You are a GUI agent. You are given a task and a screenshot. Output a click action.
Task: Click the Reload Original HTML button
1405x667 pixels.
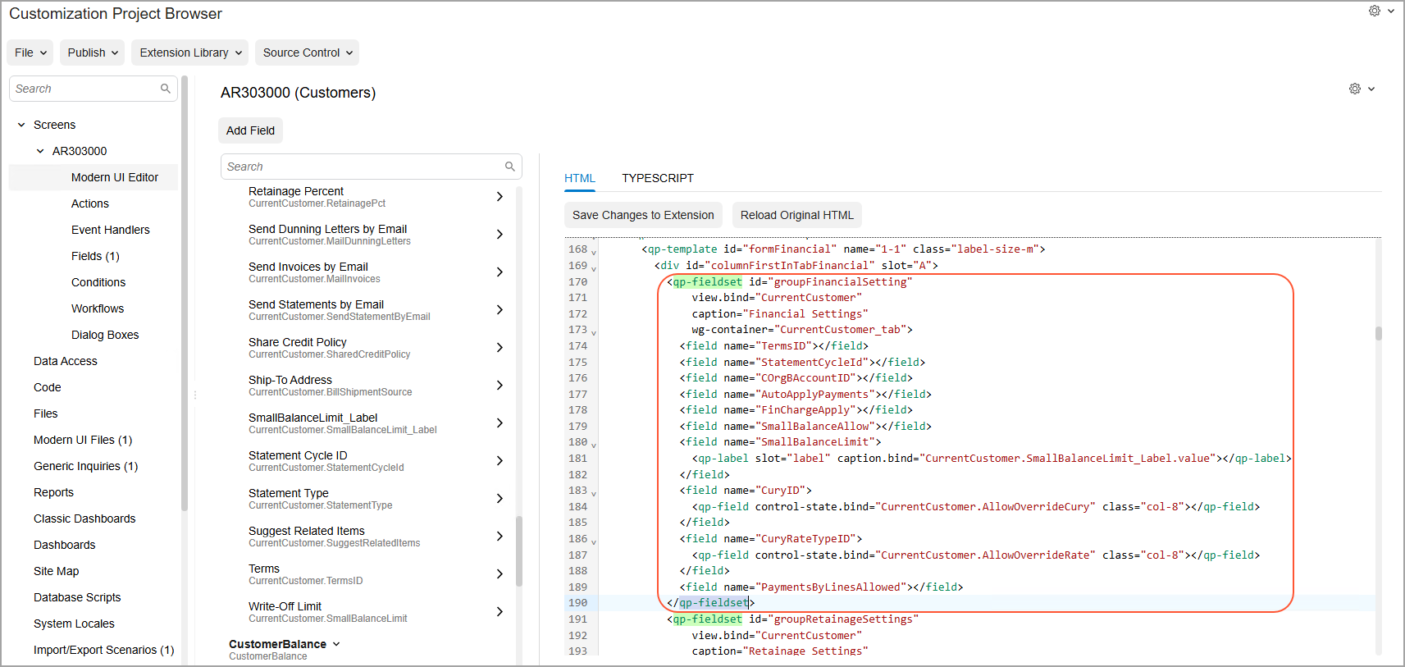click(796, 215)
